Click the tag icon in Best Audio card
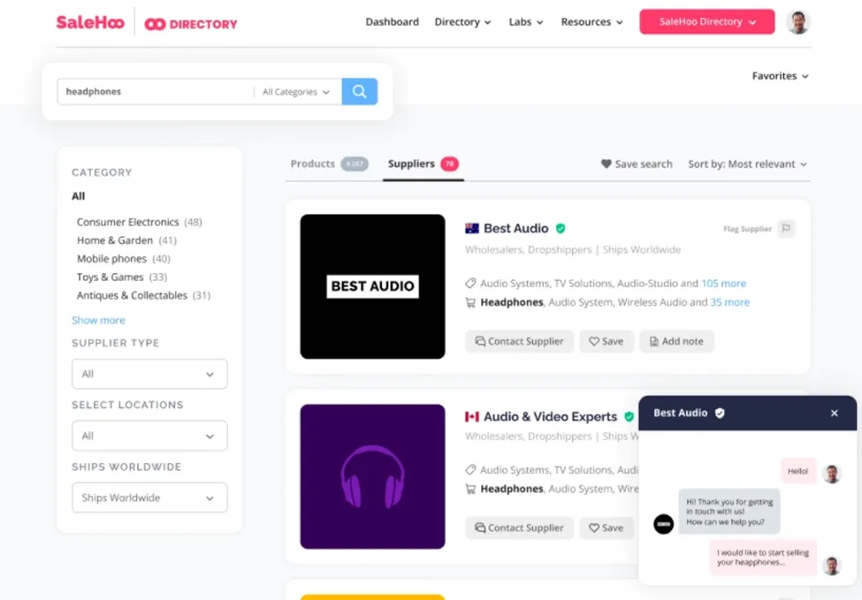Viewport: 862px width, 600px height. pos(470,284)
